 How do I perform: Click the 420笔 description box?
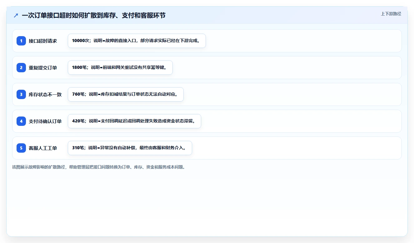pyautogui.click(x=134, y=121)
